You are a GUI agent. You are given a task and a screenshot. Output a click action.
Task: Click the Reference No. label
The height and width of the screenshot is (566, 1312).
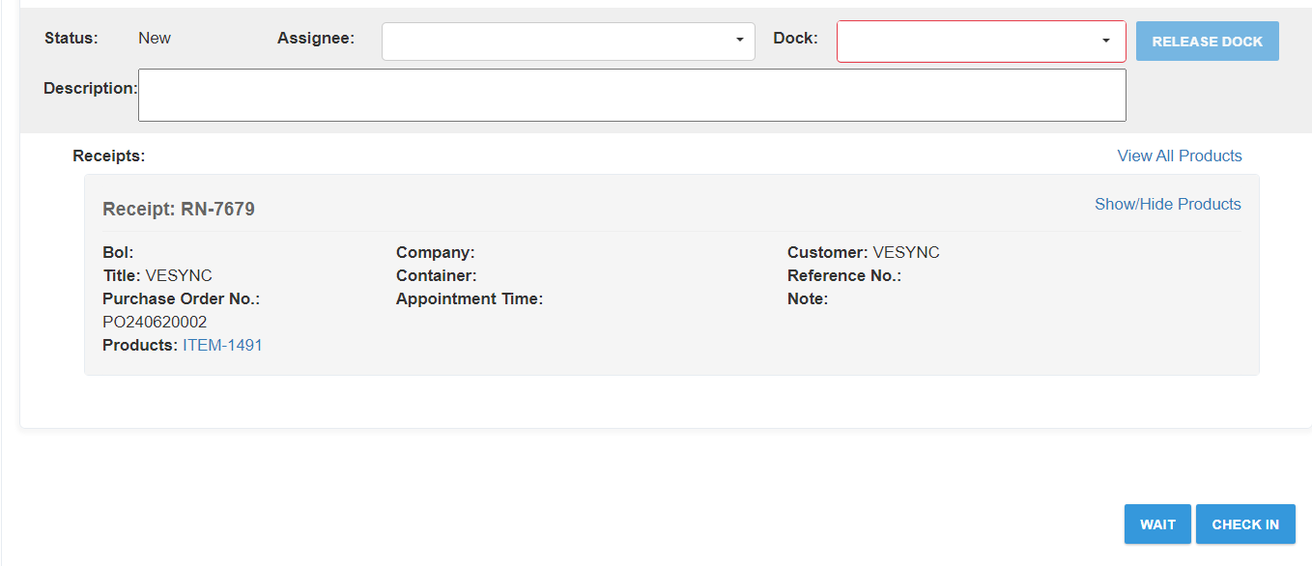click(x=843, y=275)
